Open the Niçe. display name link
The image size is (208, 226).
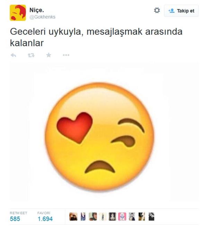tap(36, 10)
